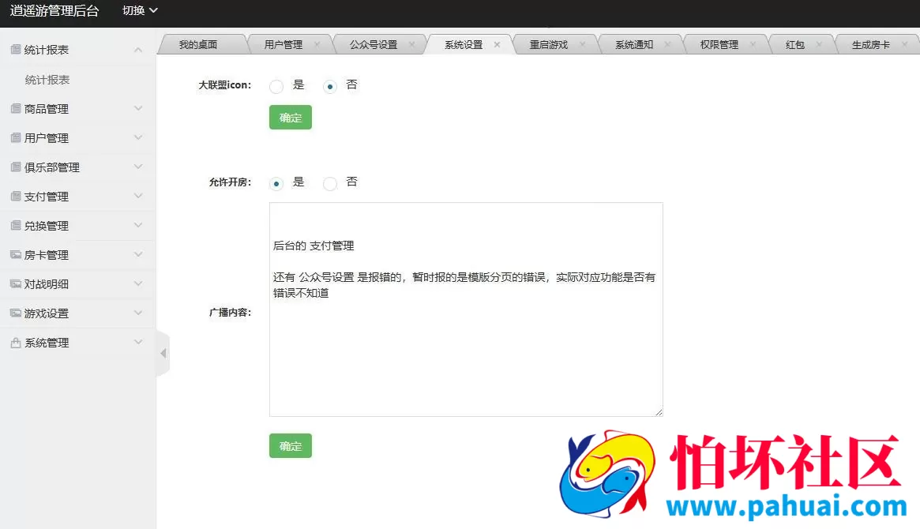Image resolution: width=920 pixels, height=529 pixels.
Task: Click the 广播内容 textarea resize handle
Action: coord(659,412)
